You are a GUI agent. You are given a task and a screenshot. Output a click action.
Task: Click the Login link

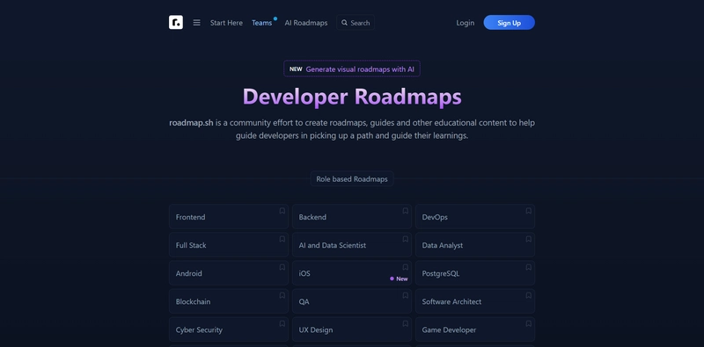[x=466, y=23]
